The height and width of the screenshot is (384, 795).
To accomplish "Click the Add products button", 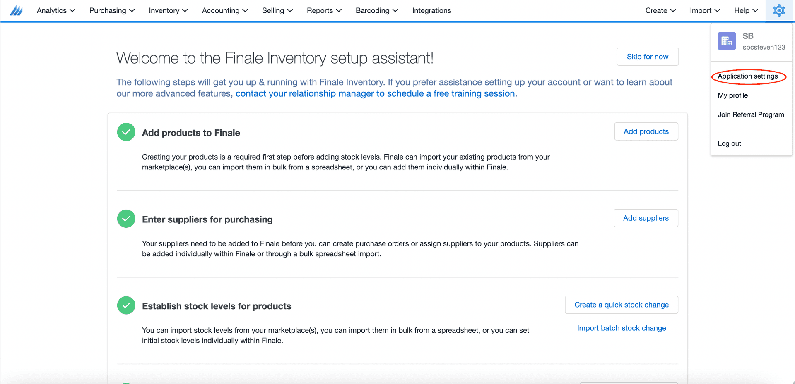I will (x=646, y=131).
